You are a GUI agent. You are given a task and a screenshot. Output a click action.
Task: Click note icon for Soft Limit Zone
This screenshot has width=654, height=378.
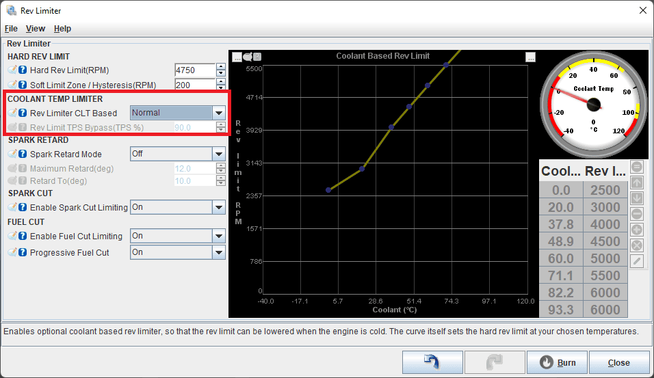point(12,85)
